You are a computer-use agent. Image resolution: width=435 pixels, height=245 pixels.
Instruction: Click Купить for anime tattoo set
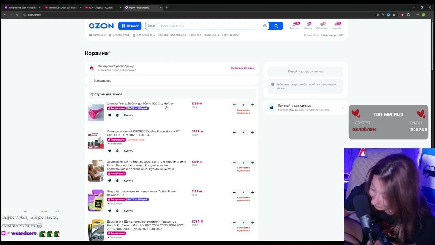128,181
